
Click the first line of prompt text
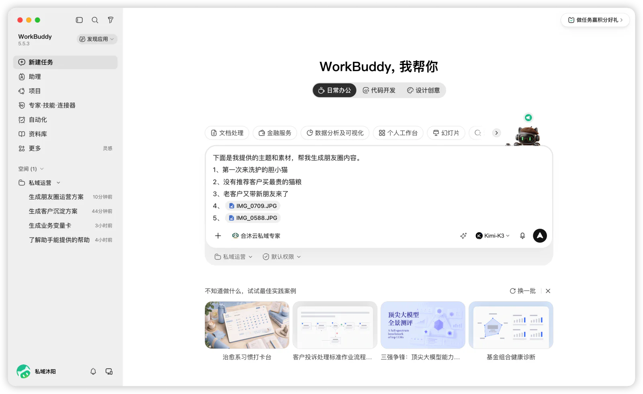pyautogui.click(x=287, y=158)
